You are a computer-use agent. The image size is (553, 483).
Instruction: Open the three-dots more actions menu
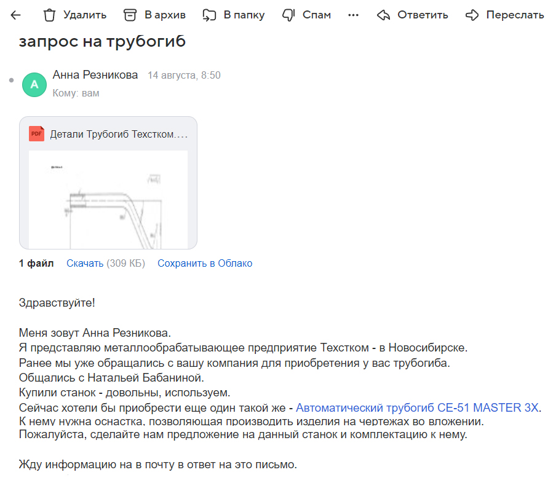point(353,15)
